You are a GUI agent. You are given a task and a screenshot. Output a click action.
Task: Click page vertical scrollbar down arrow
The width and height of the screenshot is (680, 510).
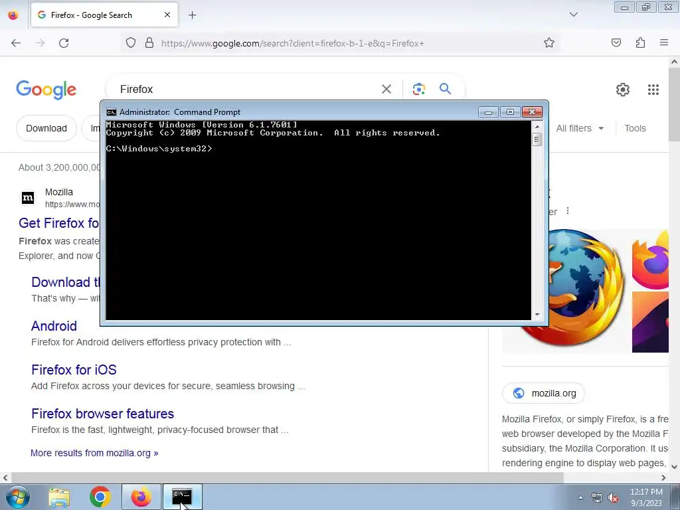pyautogui.click(x=674, y=467)
